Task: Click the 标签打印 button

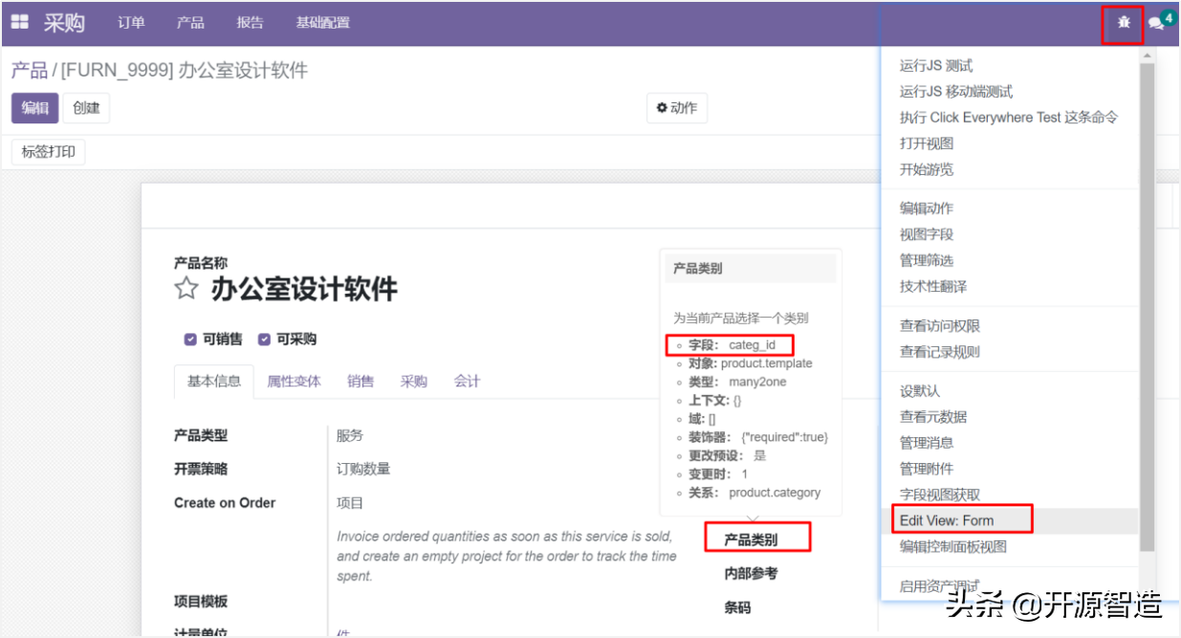Action: [48, 152]
